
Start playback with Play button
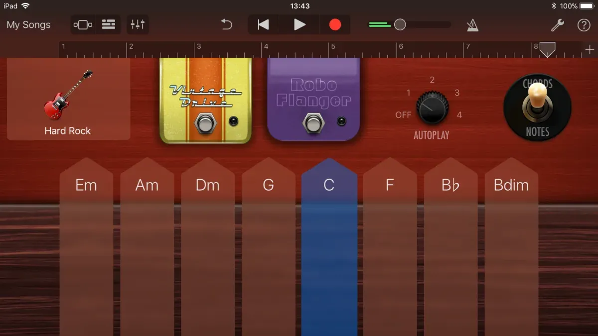click(299, 24)
